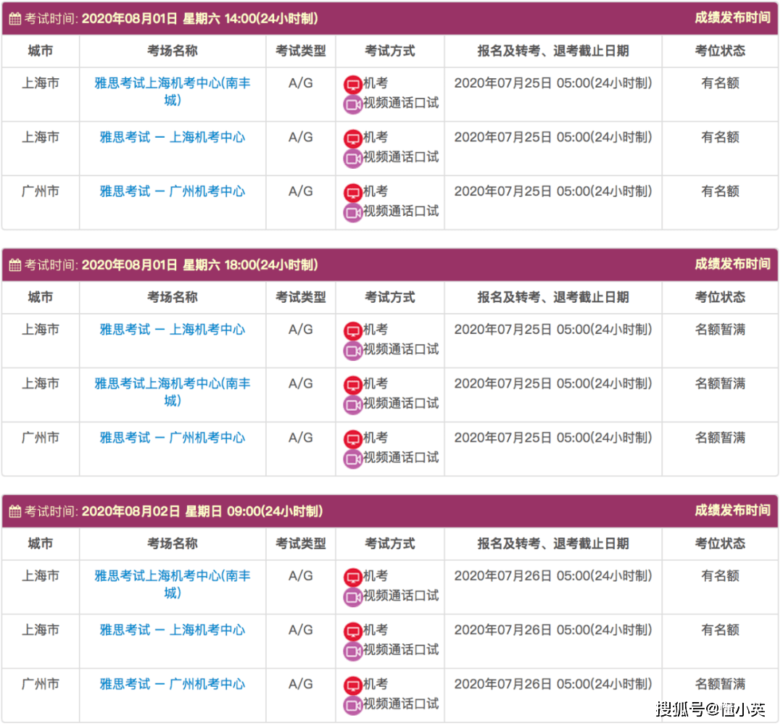Image resolution: width=783 pixels, height=726 pixels.
Task: Click the 考场名称 column header in the 14:00 session
Action: [x=173, y=51]
